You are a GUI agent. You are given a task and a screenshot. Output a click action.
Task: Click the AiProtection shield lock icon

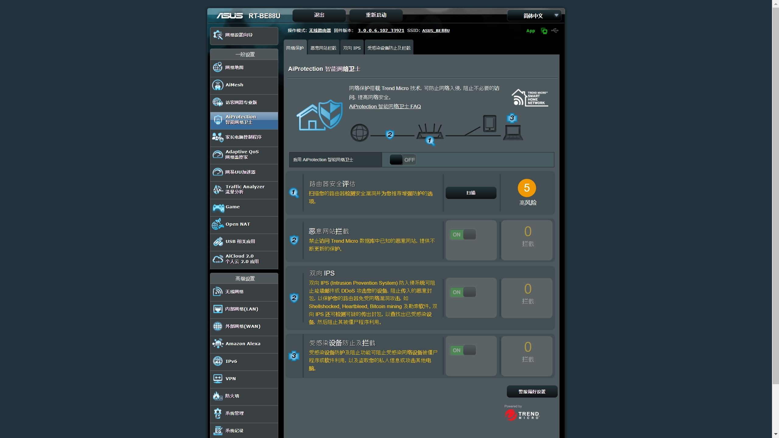pyautogui.click(x=218, y=120)
